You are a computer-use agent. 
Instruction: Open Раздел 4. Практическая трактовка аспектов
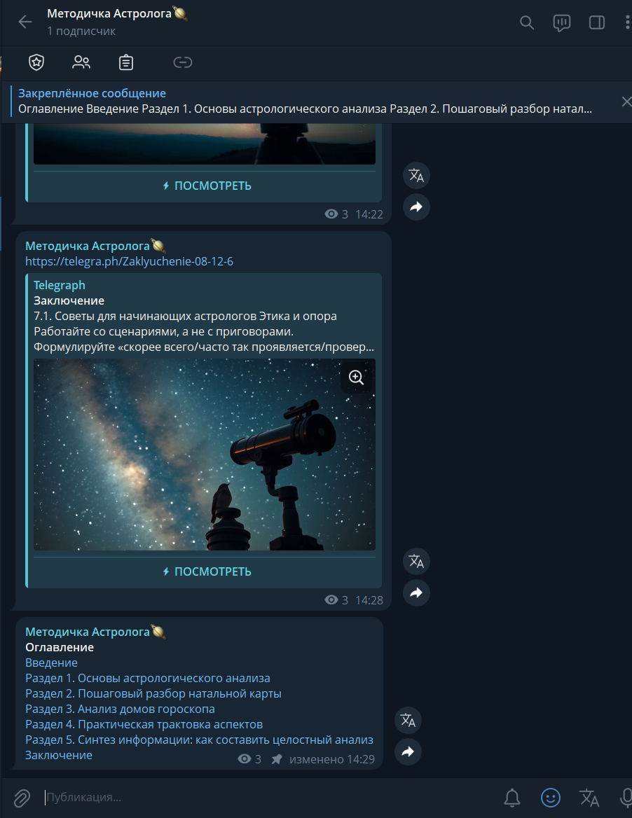tap(144, 724)
